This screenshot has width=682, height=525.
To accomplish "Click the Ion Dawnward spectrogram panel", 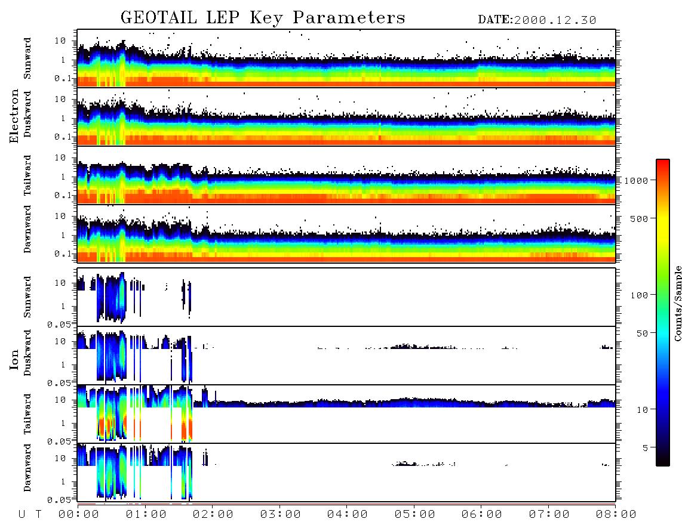I will (x=346, y=472).
